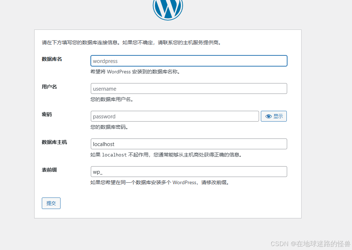Screen dimensions: 352x250
Task: Toggle password visibility with the 显示 eye button
Action: pos(274,116)
